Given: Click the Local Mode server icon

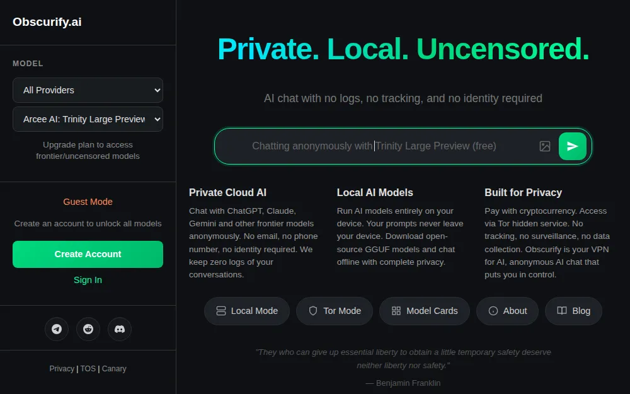Looking at the screenshot, I should (x=221, y=311).
